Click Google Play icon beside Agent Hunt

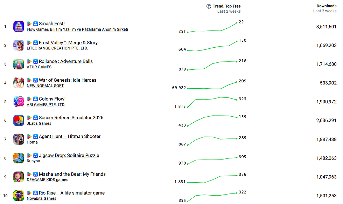pos(29,136)
